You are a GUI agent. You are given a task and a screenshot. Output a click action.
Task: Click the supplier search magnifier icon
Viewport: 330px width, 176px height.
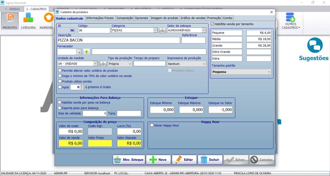click(78, 52)
